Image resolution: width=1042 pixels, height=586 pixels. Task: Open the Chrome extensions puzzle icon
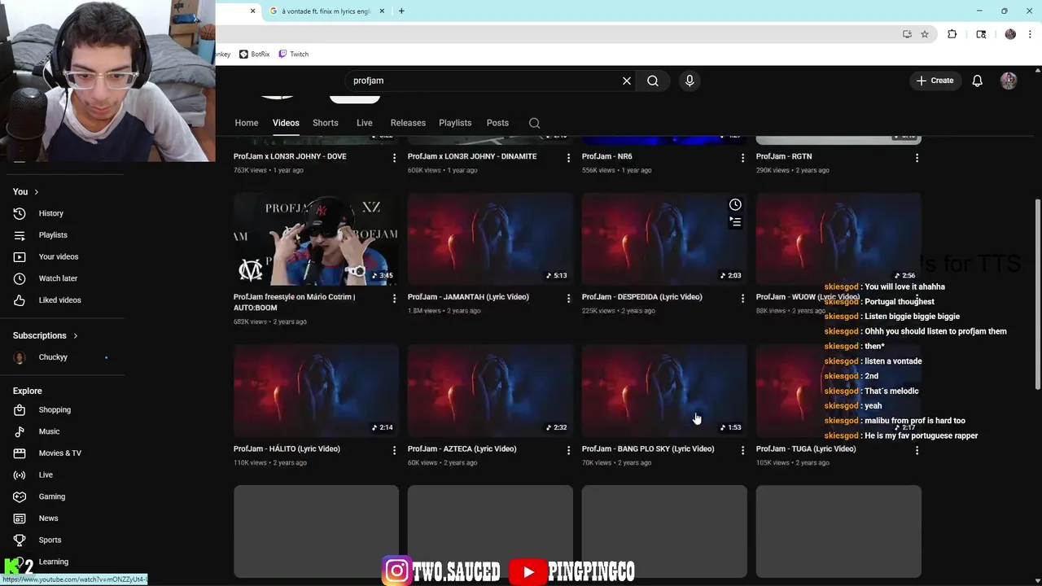pos(952,34)
